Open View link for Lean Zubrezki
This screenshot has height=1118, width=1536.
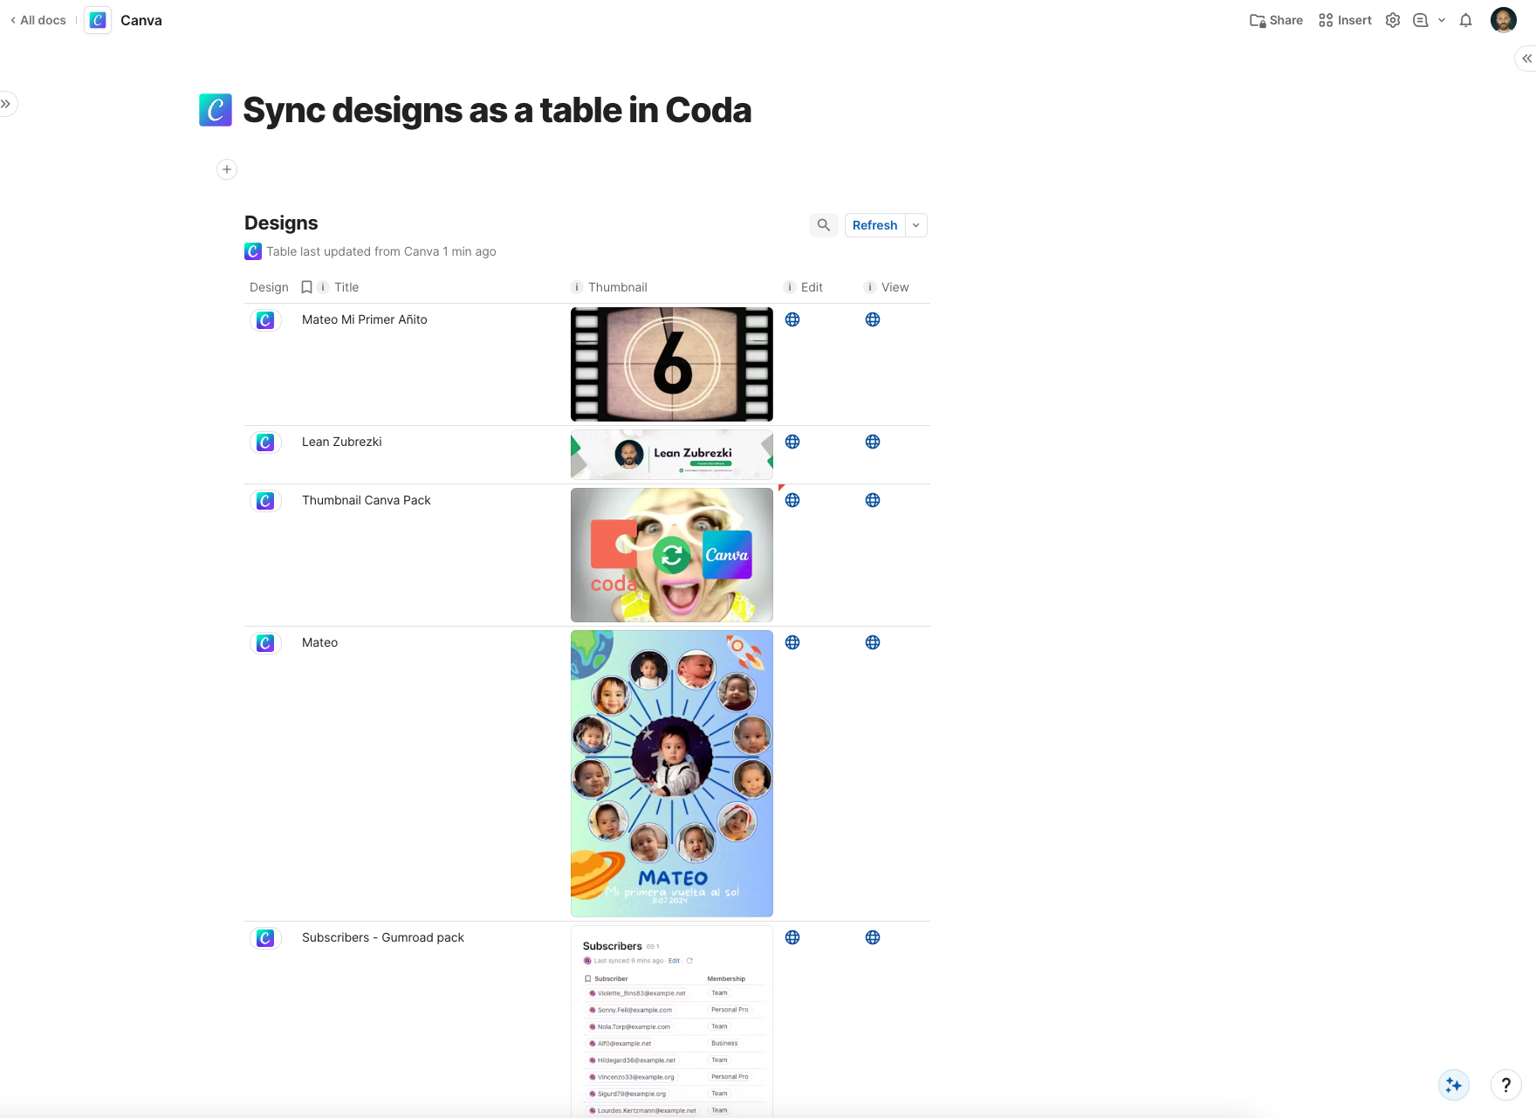pos(873,442)
